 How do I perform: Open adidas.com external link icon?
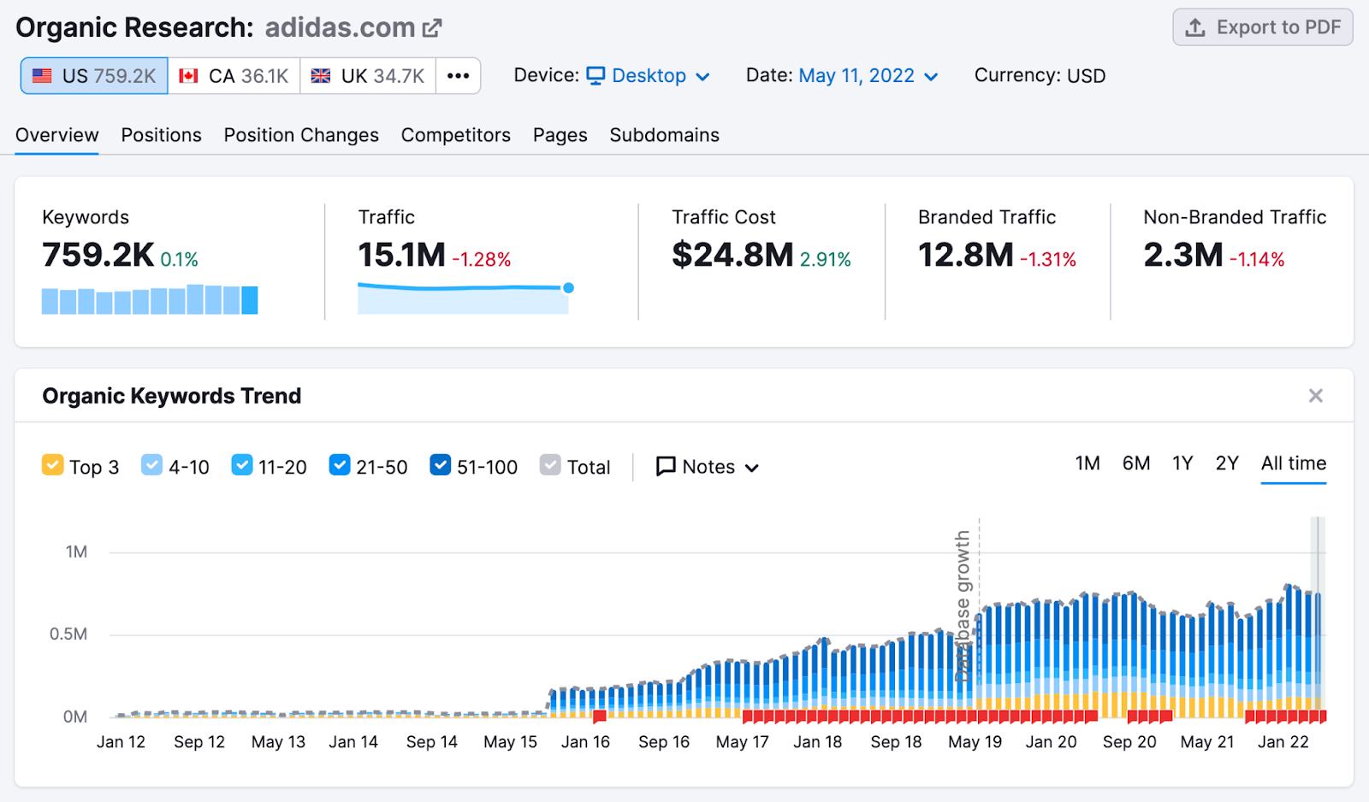point(432,28)
